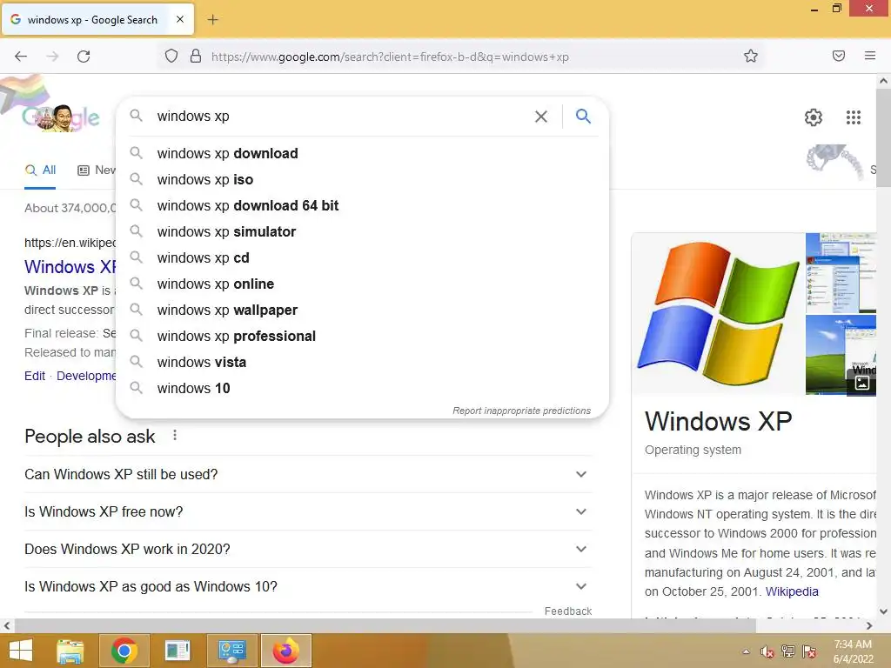This screenshot has height=668, width=891.
Task: Click the Google doodle logo
Action: pyautogui.click(x=60, y=117)
